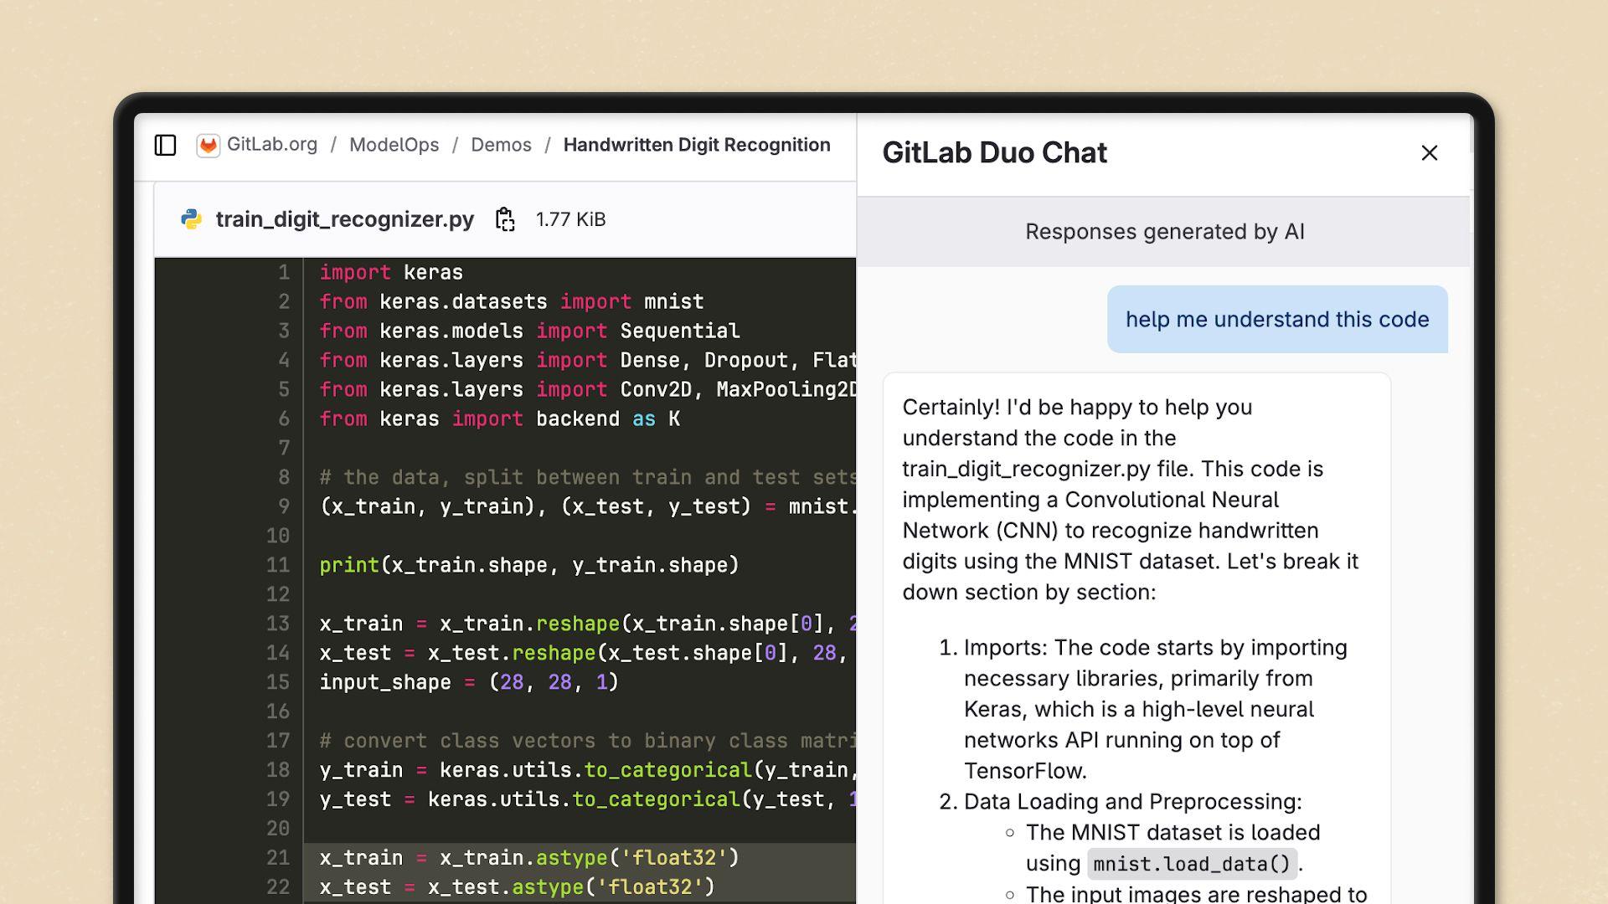Image resolution: width=1608 pixels, height=904 pixels.
Task: Open the GitLab.org breadcrumb link
Action: (x=272, y=145)
